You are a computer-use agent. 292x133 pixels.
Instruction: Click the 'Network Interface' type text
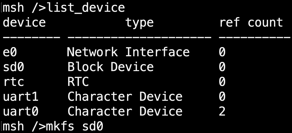click(x=128, y=52)
